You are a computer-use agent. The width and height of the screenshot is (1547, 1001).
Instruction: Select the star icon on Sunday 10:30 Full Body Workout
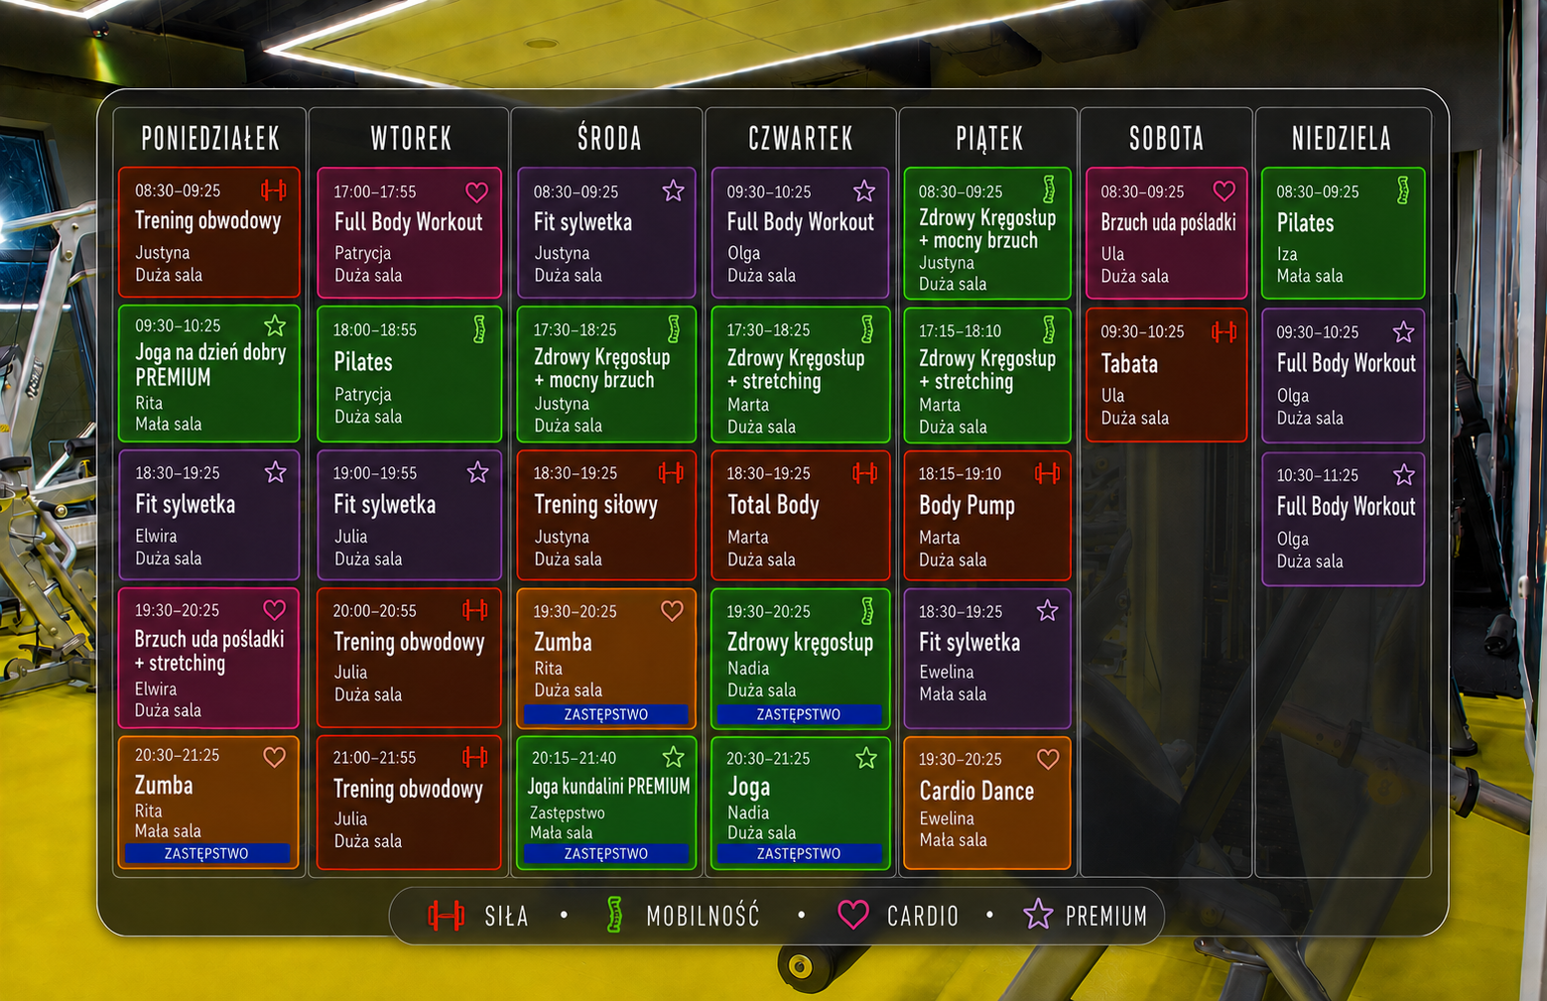pos(1403,474)
